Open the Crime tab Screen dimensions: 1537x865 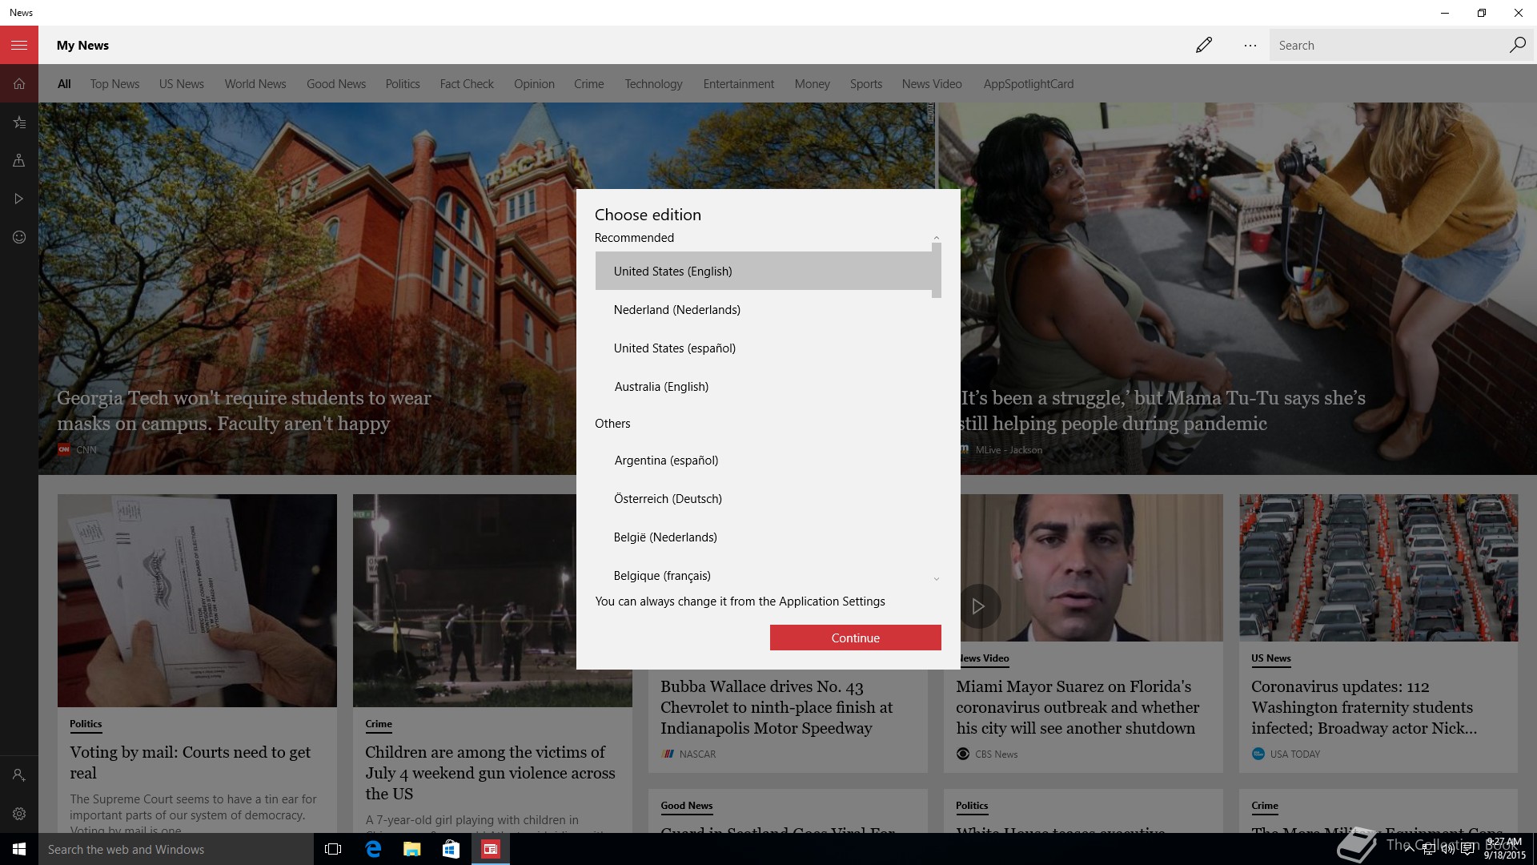point(588,83)
